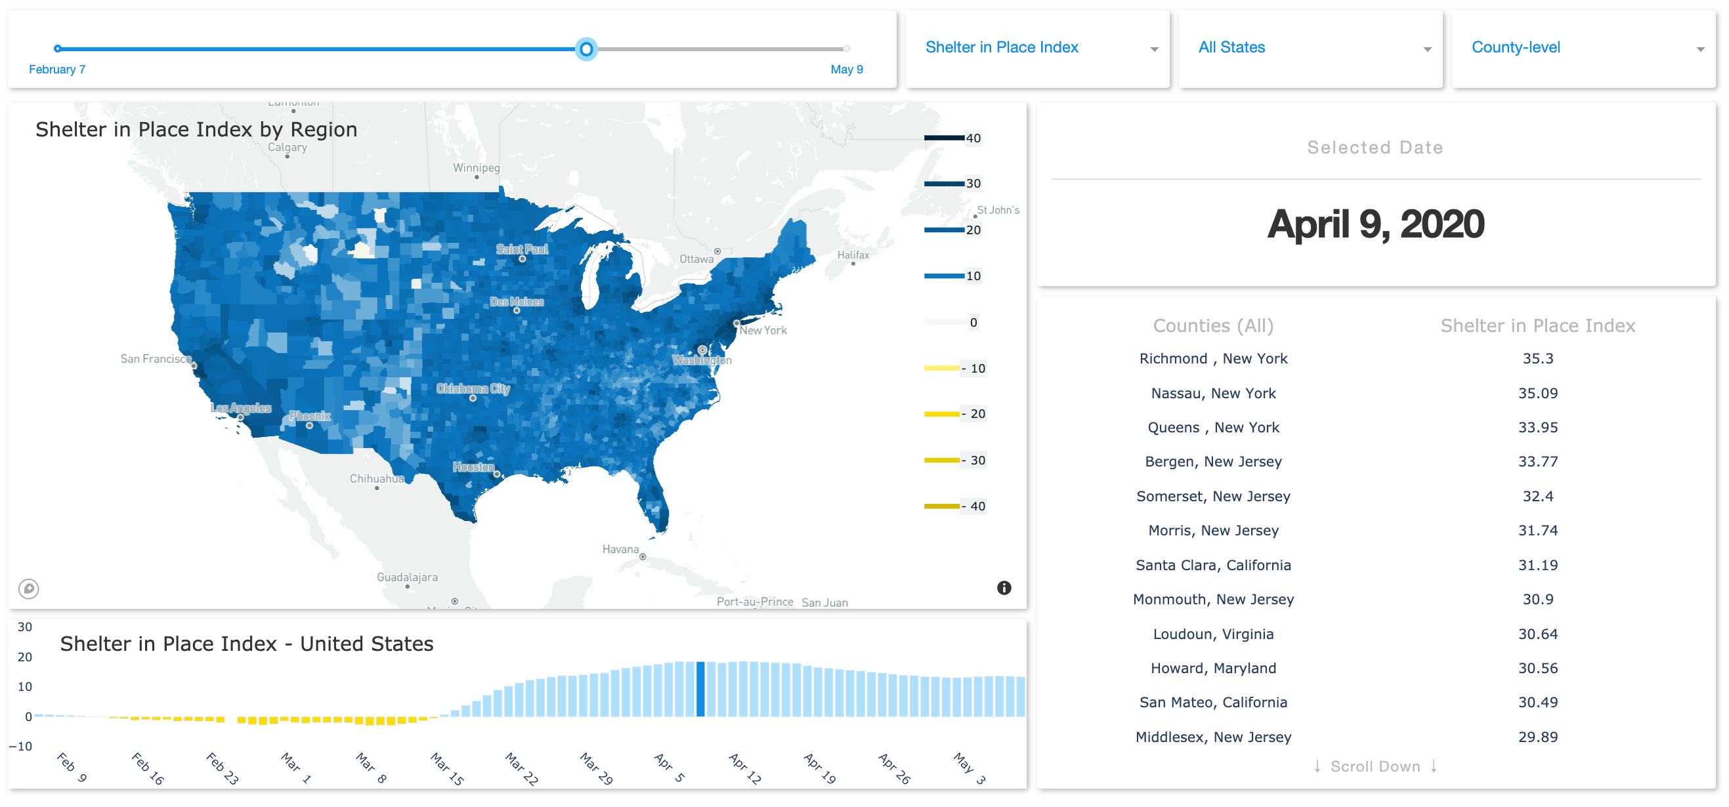1729x807 pixels.
Task: Click the Counties (All) column header
Action: pos(1213,325)
